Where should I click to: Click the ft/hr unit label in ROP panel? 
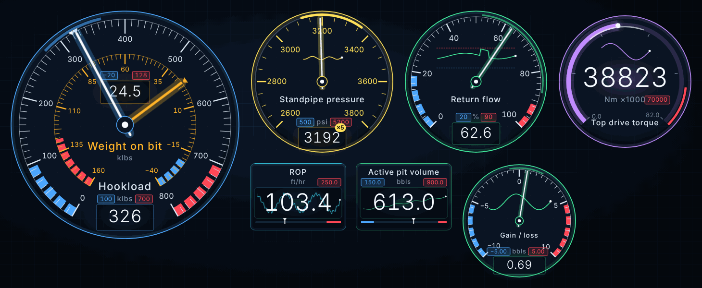pyautogui.click(x=298, y=182)
